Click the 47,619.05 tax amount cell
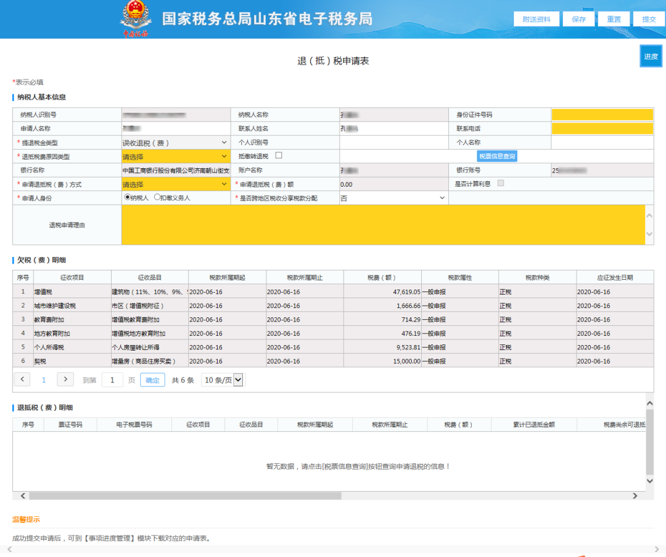Screen dimensions: 666x557 (x=382, y=291)
